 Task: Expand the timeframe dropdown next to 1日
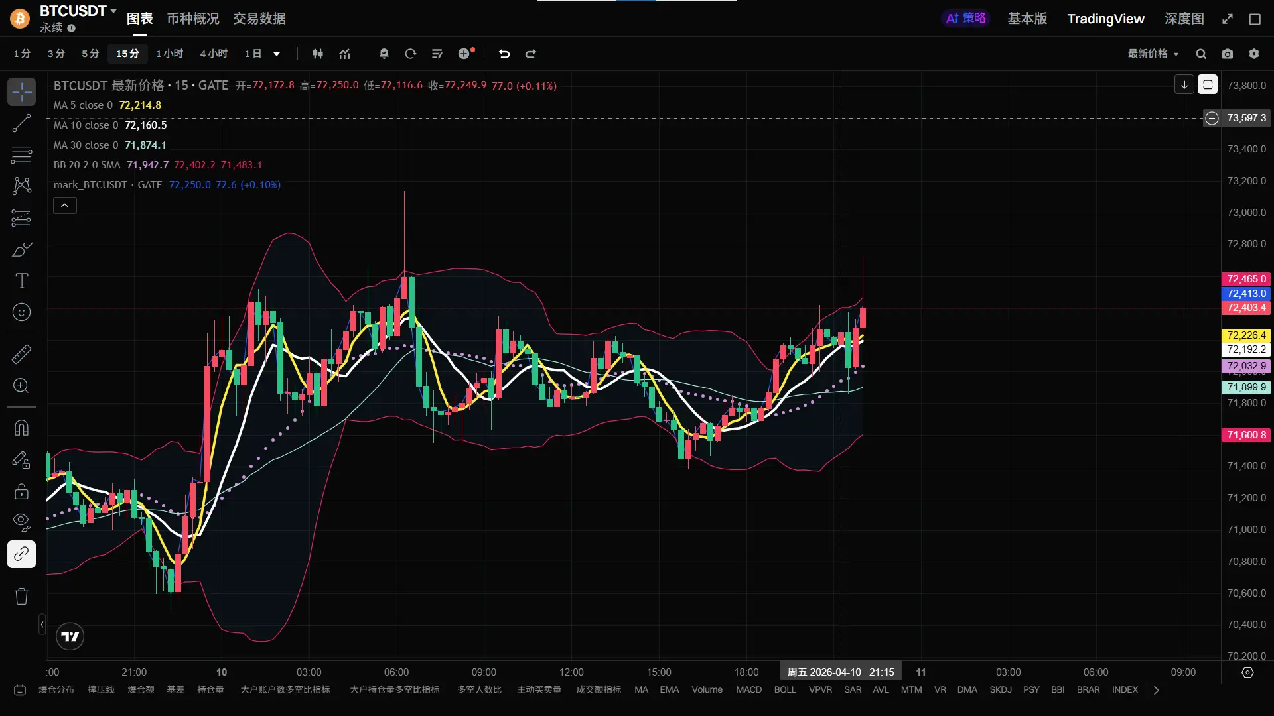point(277,54)
